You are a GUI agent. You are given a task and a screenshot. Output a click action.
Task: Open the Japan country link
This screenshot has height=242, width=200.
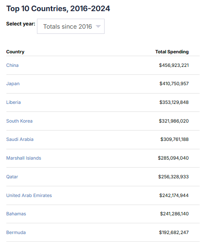tap(13, 84)
